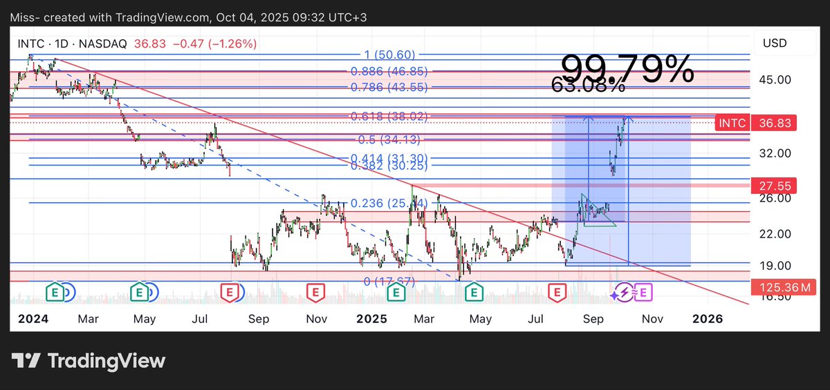Click the 63.08% measurement text

point(589,84)
